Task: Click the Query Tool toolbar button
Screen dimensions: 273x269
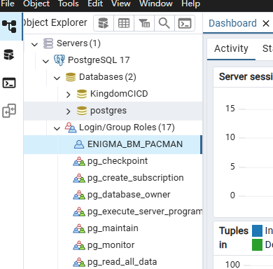Action: 104,23
